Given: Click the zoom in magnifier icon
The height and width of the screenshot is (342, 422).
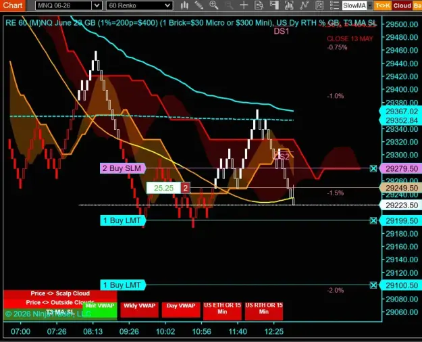Looking at the screenshot, I should pyautogui.click(x=214, y=5).
